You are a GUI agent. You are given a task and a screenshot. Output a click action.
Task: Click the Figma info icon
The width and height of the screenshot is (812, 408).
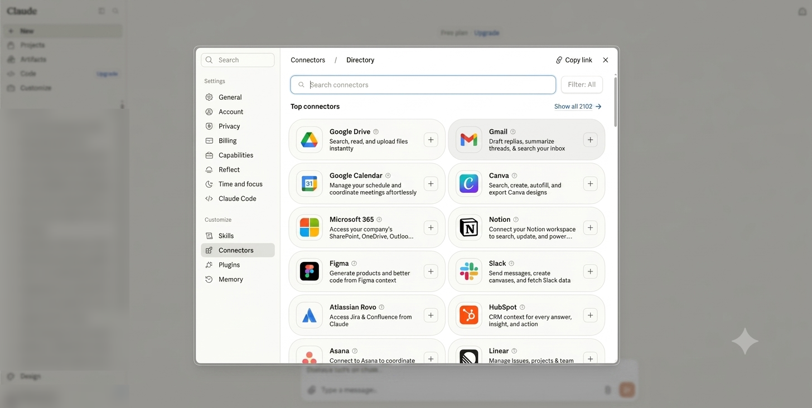[354, 264]
